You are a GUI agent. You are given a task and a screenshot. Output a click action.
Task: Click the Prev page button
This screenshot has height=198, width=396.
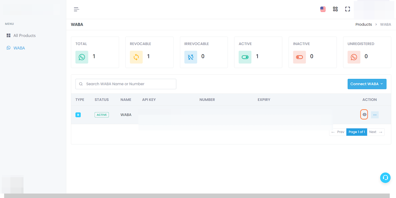338,132
